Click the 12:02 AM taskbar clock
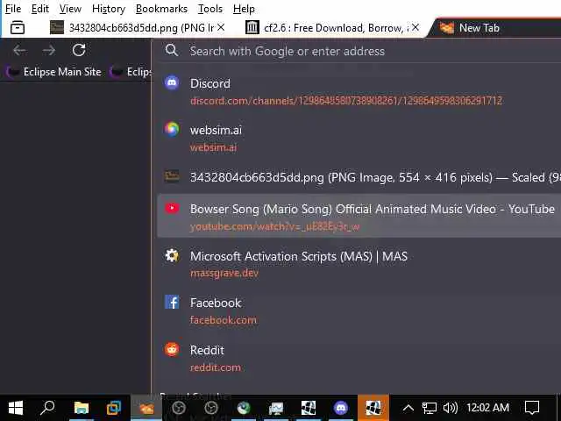The width and height of the screenshot is (561, 421). coord(487,408)
